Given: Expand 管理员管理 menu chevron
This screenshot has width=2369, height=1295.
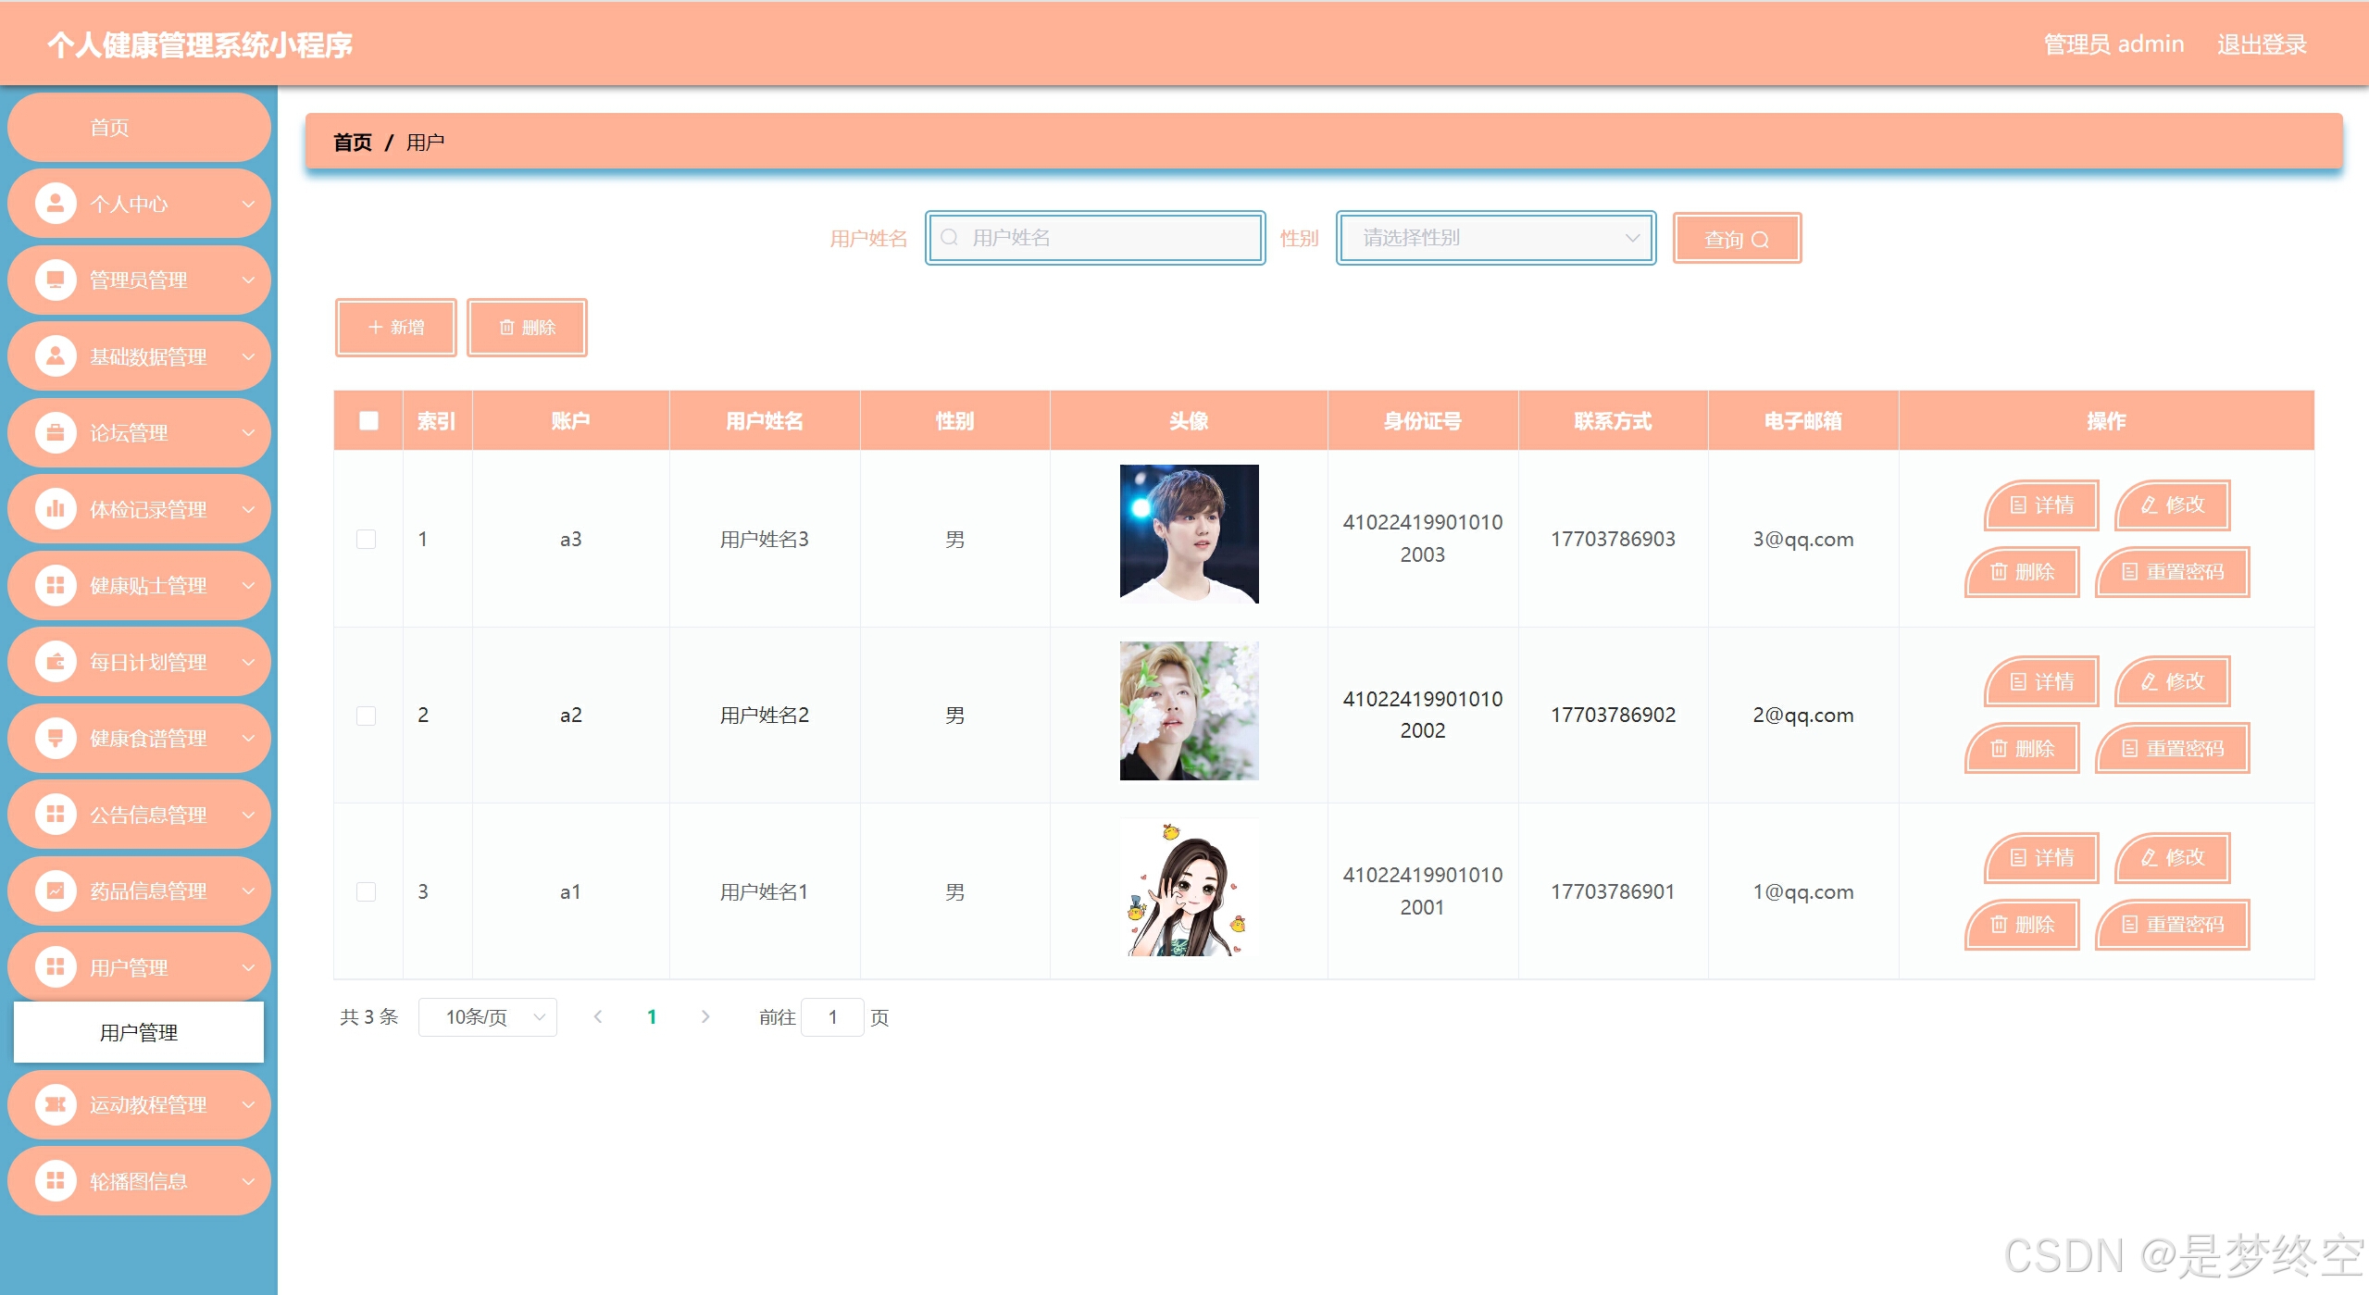Looking at the screenshot, I should coord(248,280).
